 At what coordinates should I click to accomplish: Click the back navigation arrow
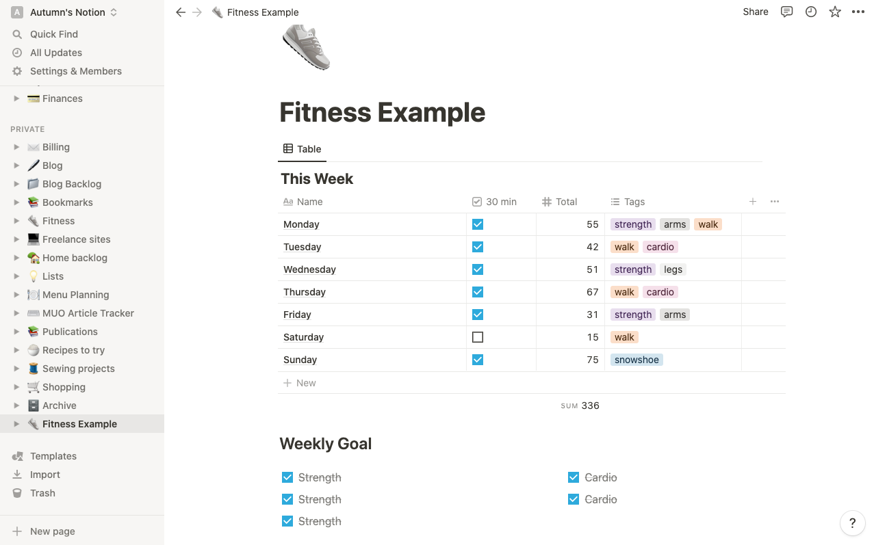tap(181, 12)
